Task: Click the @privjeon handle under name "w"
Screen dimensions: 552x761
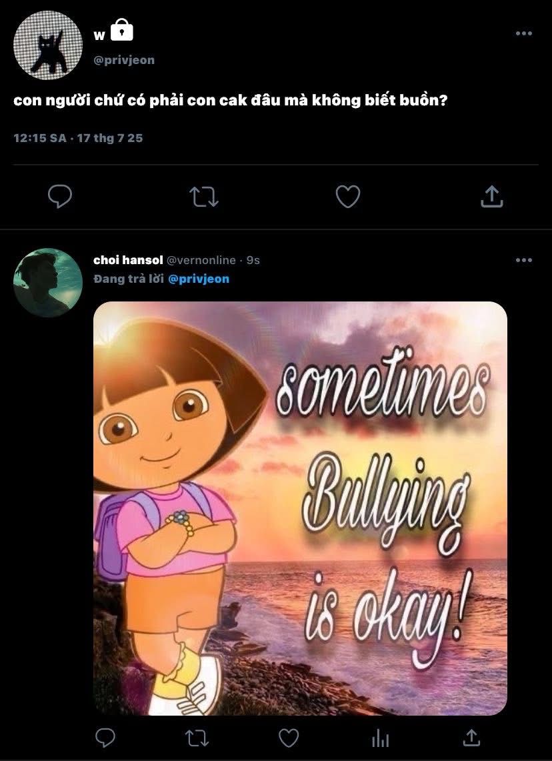Action: [x=124, y=60]
